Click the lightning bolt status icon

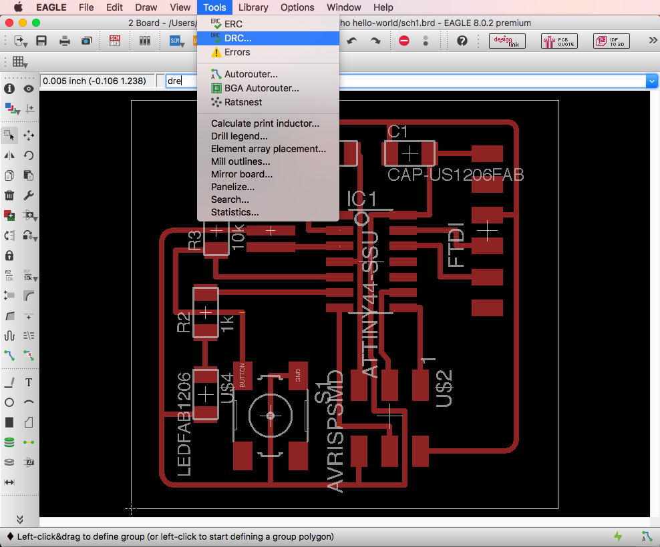tap(618, 536)
